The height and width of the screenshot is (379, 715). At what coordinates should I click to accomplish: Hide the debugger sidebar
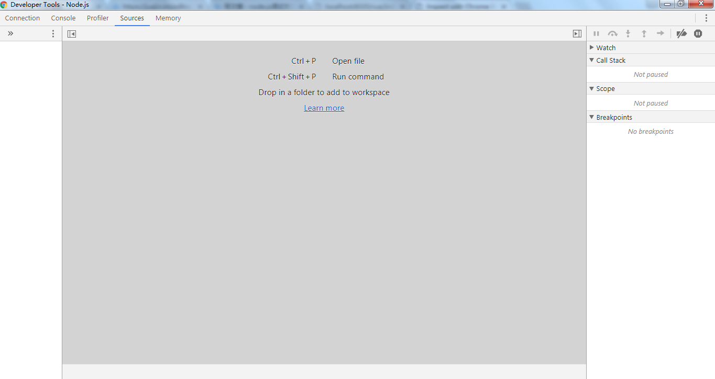point(577,33)
